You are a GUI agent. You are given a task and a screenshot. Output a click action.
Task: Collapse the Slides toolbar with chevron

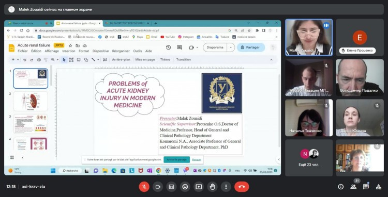click(x=271, y=60)
